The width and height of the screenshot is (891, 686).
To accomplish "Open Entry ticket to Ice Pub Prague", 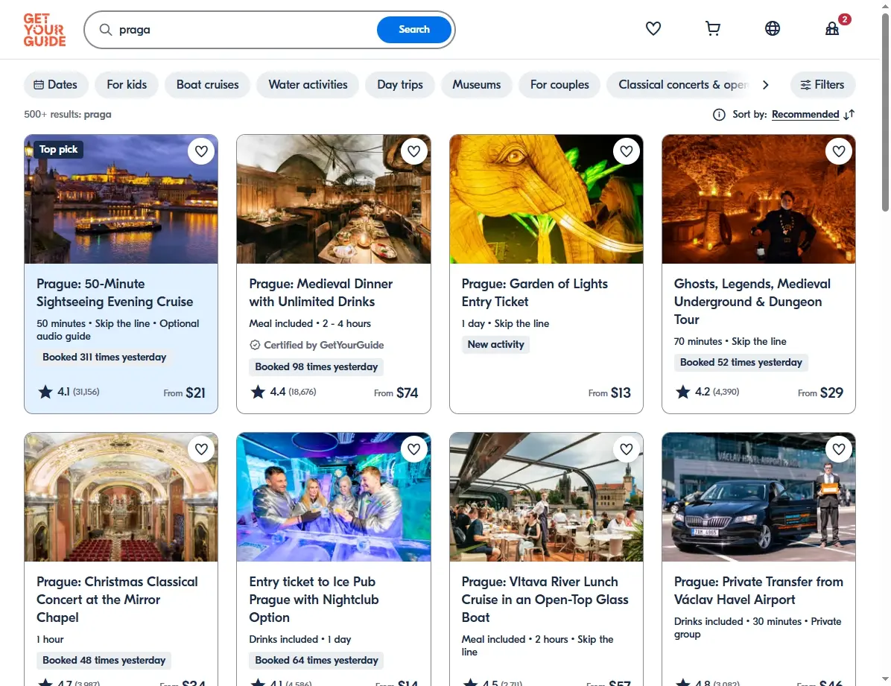I will pos(314,600).
